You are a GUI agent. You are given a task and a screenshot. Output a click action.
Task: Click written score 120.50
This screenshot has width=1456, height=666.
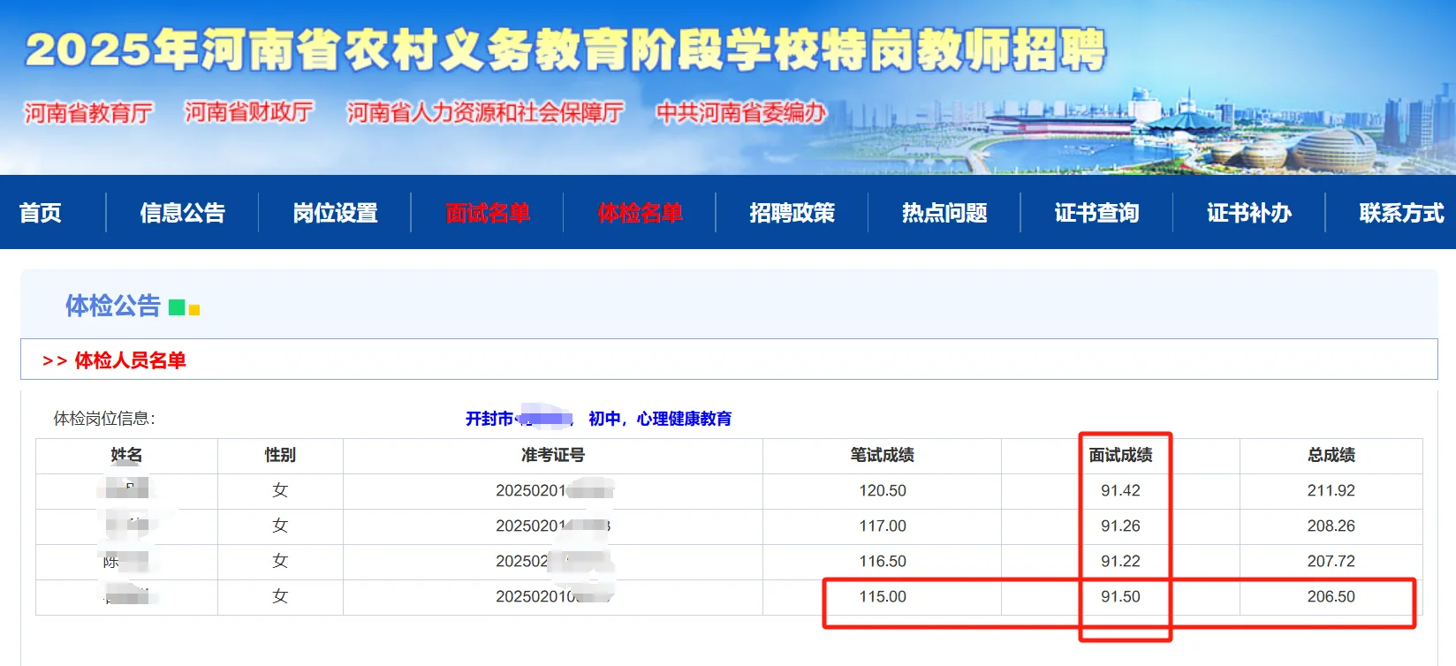[883, 490]
